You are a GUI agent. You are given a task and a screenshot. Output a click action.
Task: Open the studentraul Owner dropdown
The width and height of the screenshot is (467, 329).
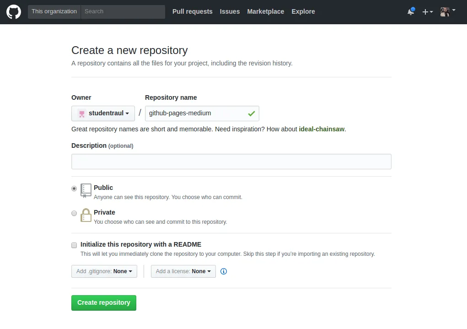pos(103,113)
